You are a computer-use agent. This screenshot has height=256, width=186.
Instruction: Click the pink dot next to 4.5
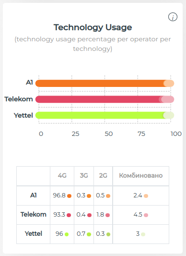146,215
